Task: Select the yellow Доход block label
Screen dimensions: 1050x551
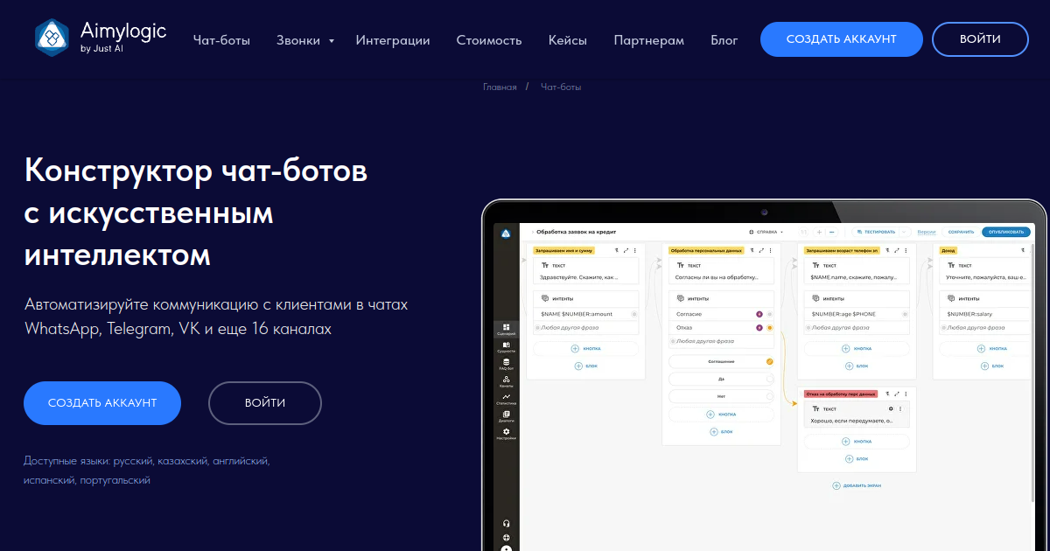Action: tap(948, 250)
